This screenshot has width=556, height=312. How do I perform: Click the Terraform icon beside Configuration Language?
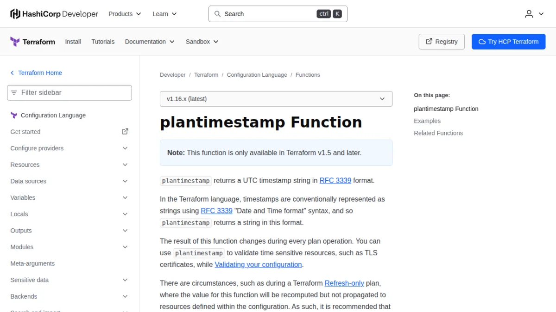pos(14,116)
